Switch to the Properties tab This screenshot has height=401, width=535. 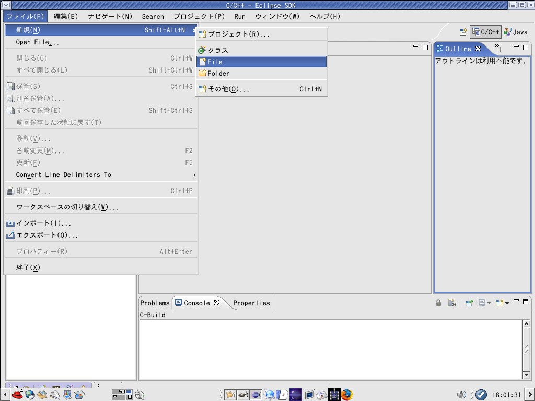(251, 303)
